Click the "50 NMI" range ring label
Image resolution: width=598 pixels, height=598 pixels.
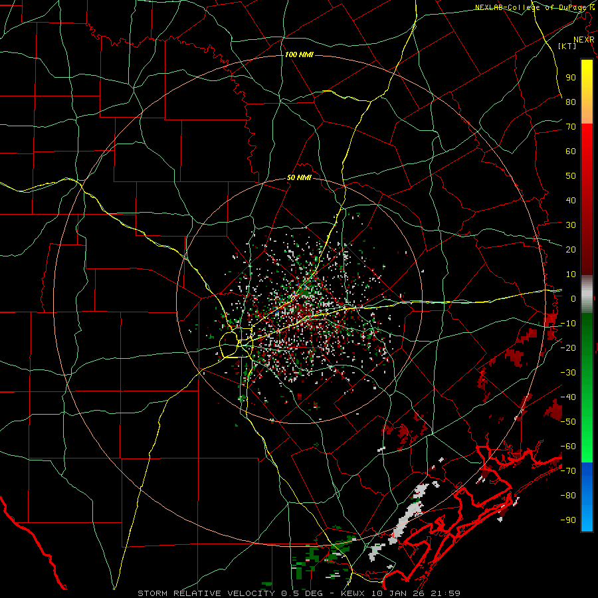coord(299,177)
